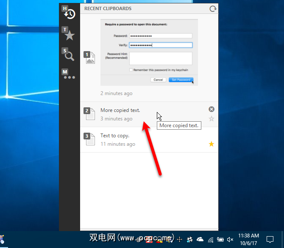Viewport: 284px width, 248px height.
Task: Star the 'More copied text.' clip
Action: click(x=212, y=119)
